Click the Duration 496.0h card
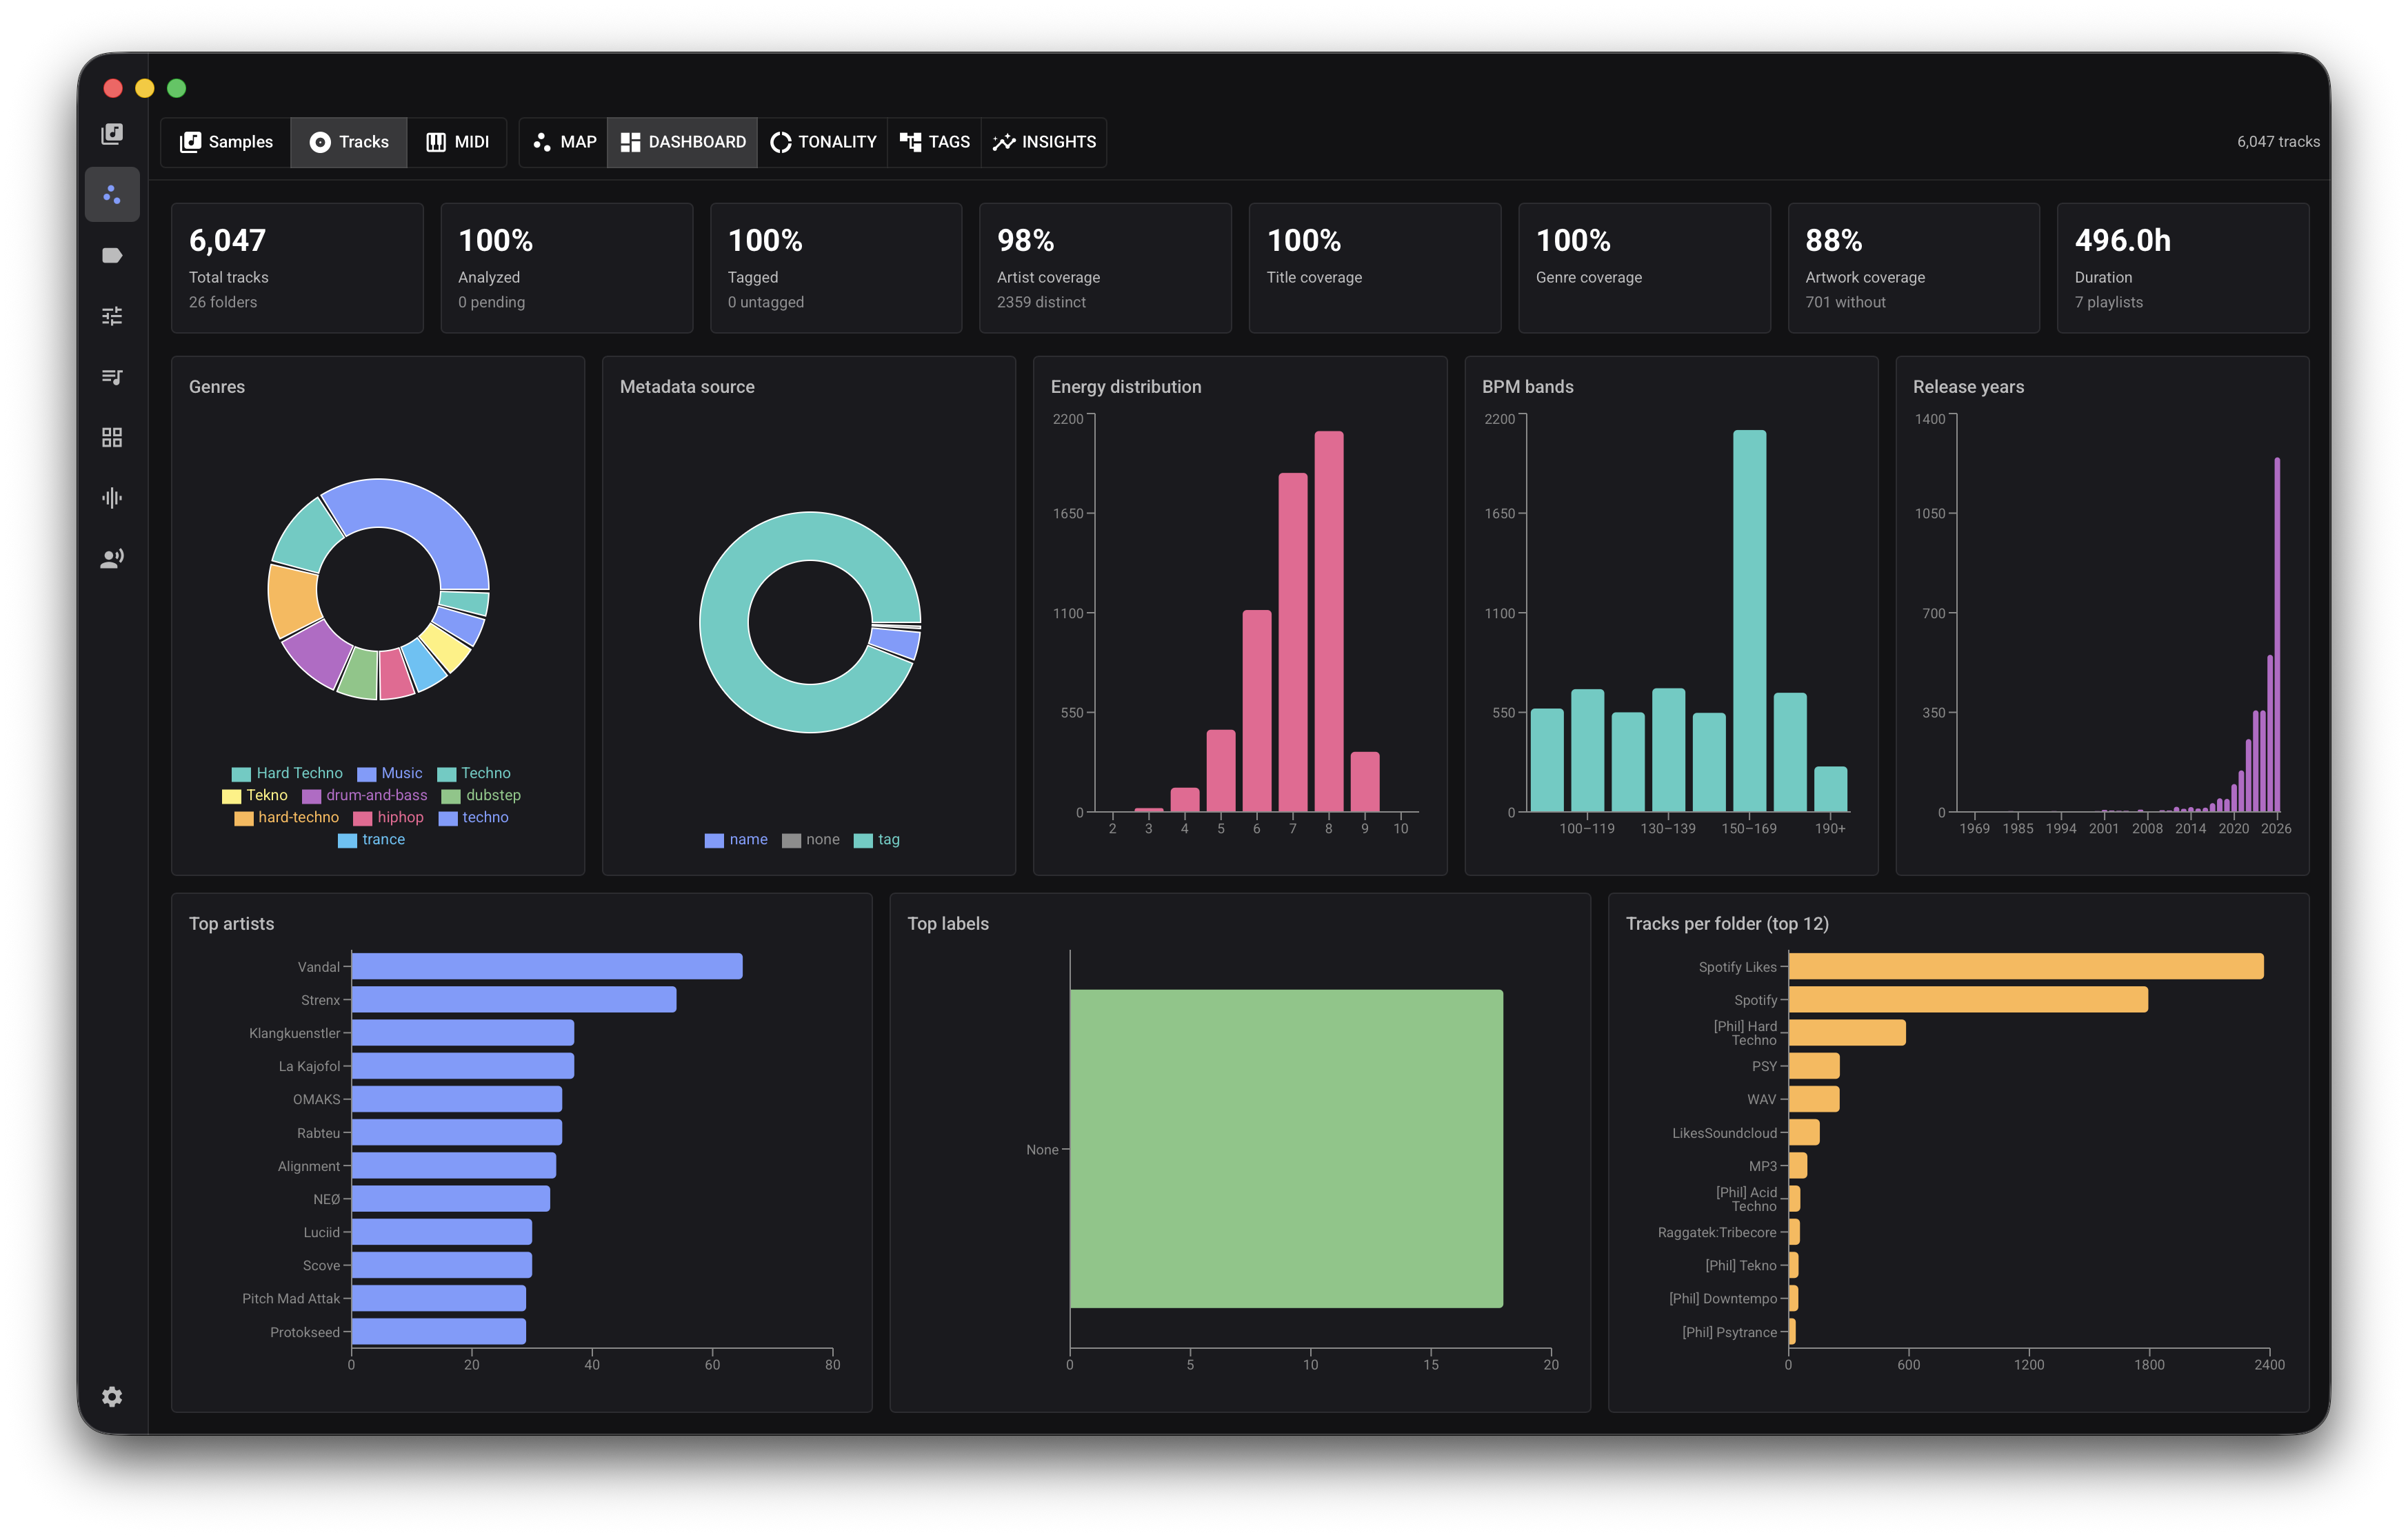2408x1537 pixels. coord(2183,268)
